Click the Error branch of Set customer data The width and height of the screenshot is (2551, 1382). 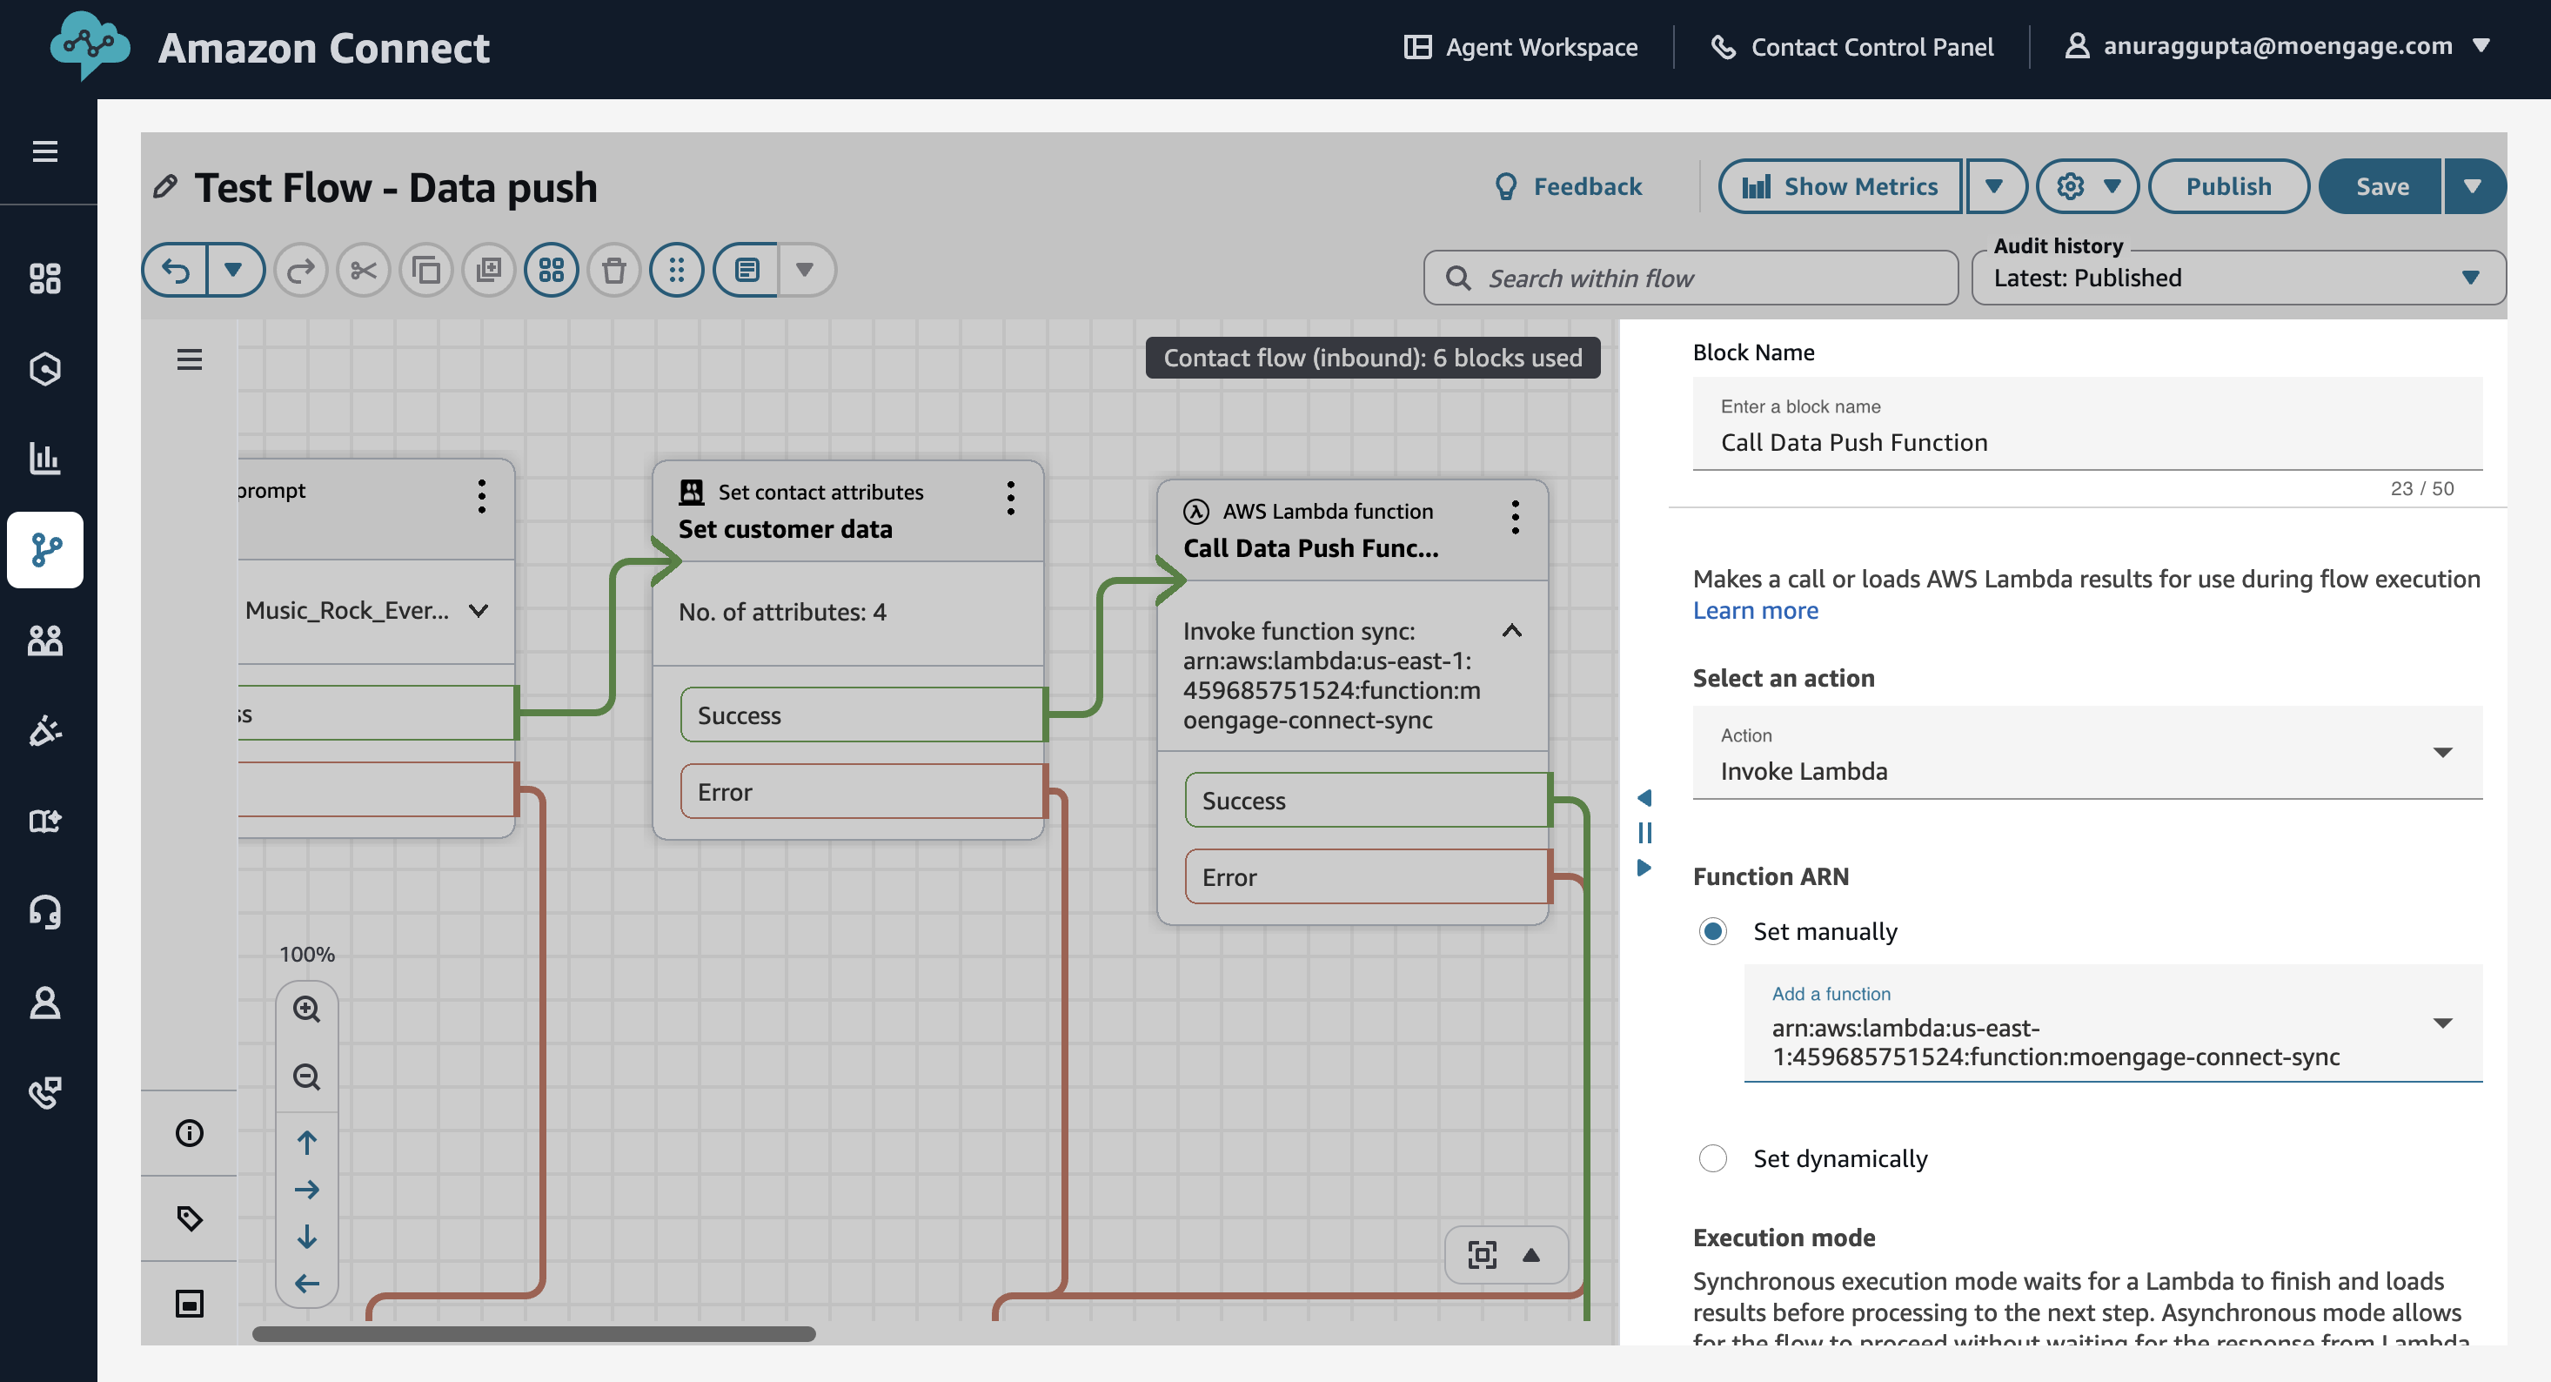pyautogui.click(x=862, y=792)
